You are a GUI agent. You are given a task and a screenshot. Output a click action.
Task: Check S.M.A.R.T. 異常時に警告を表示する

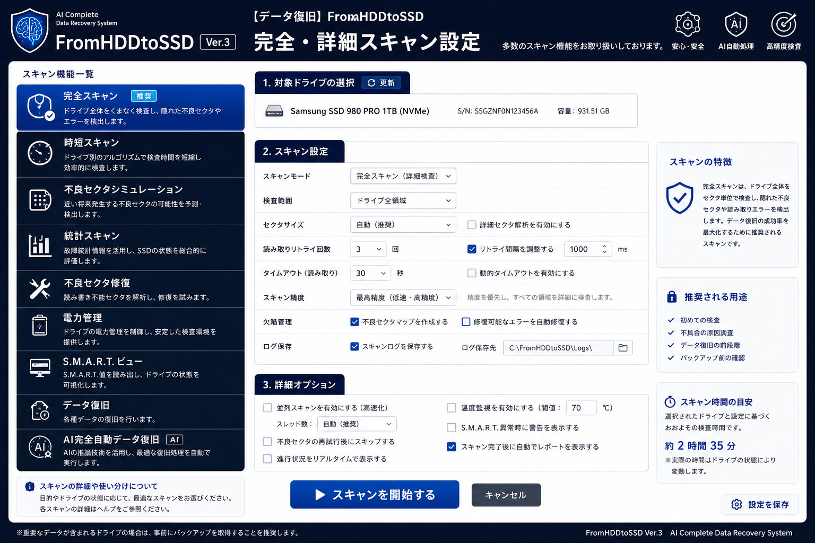tap(452, 427)
